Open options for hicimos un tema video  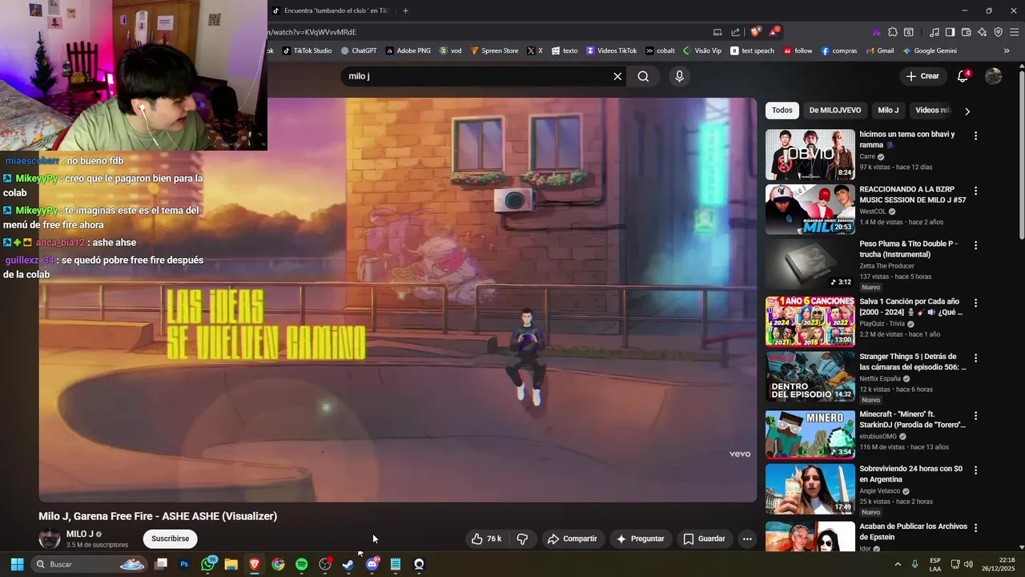(x=975, y=136)
